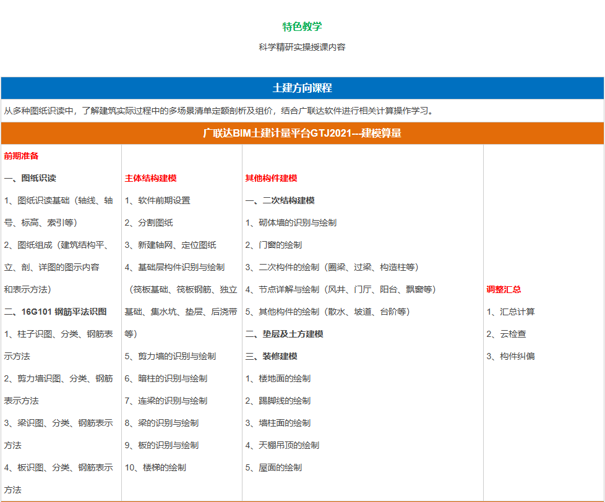Click the 其他构件建模 red section label
The image size is (605, 502).
[x=269, y=177]
